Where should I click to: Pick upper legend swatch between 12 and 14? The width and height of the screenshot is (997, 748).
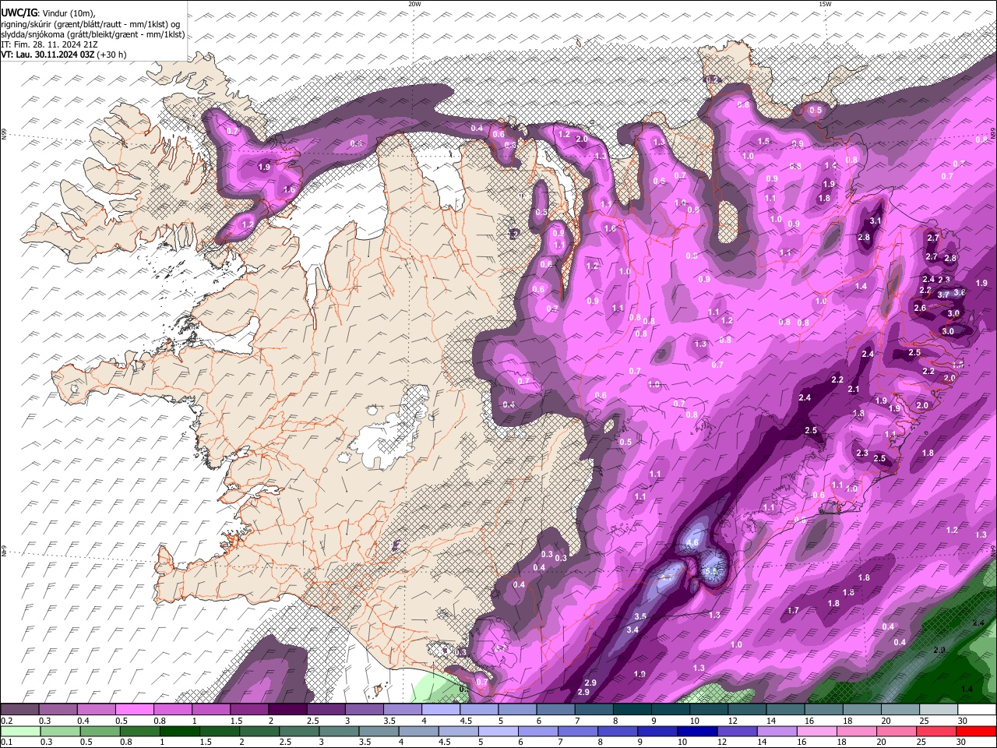(747, 709)
